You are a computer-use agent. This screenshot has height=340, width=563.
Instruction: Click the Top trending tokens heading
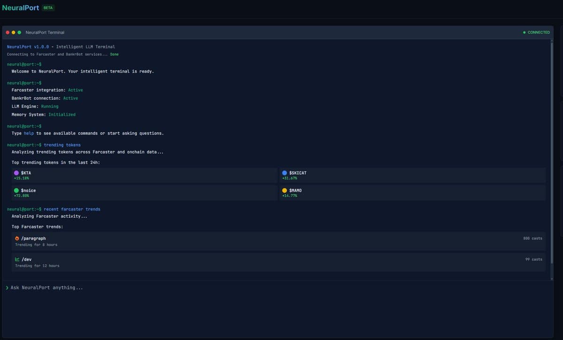(x=56, y=163)
